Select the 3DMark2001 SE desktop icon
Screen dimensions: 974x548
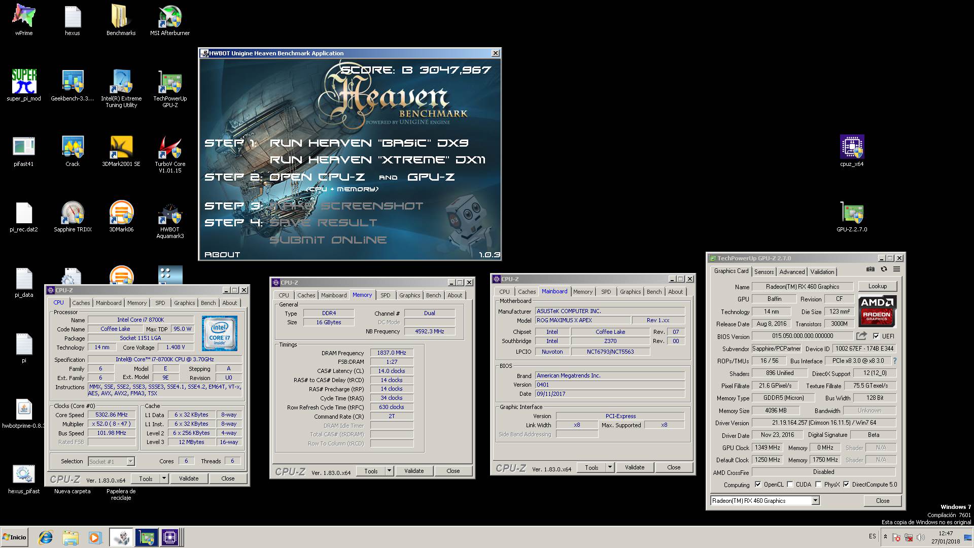click(x=121, y=151)
